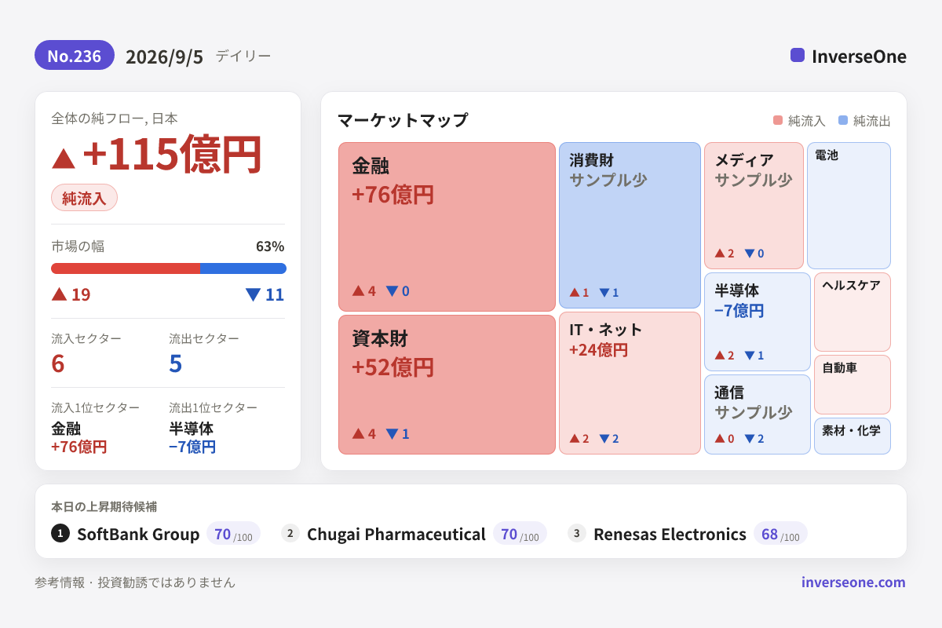
Task: Click the InverseOne purple square logo
Action: [798, 55]
